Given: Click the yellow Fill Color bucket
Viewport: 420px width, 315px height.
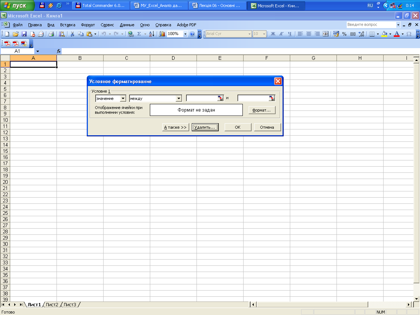Looking at the screenshot, I should (384, 34).
